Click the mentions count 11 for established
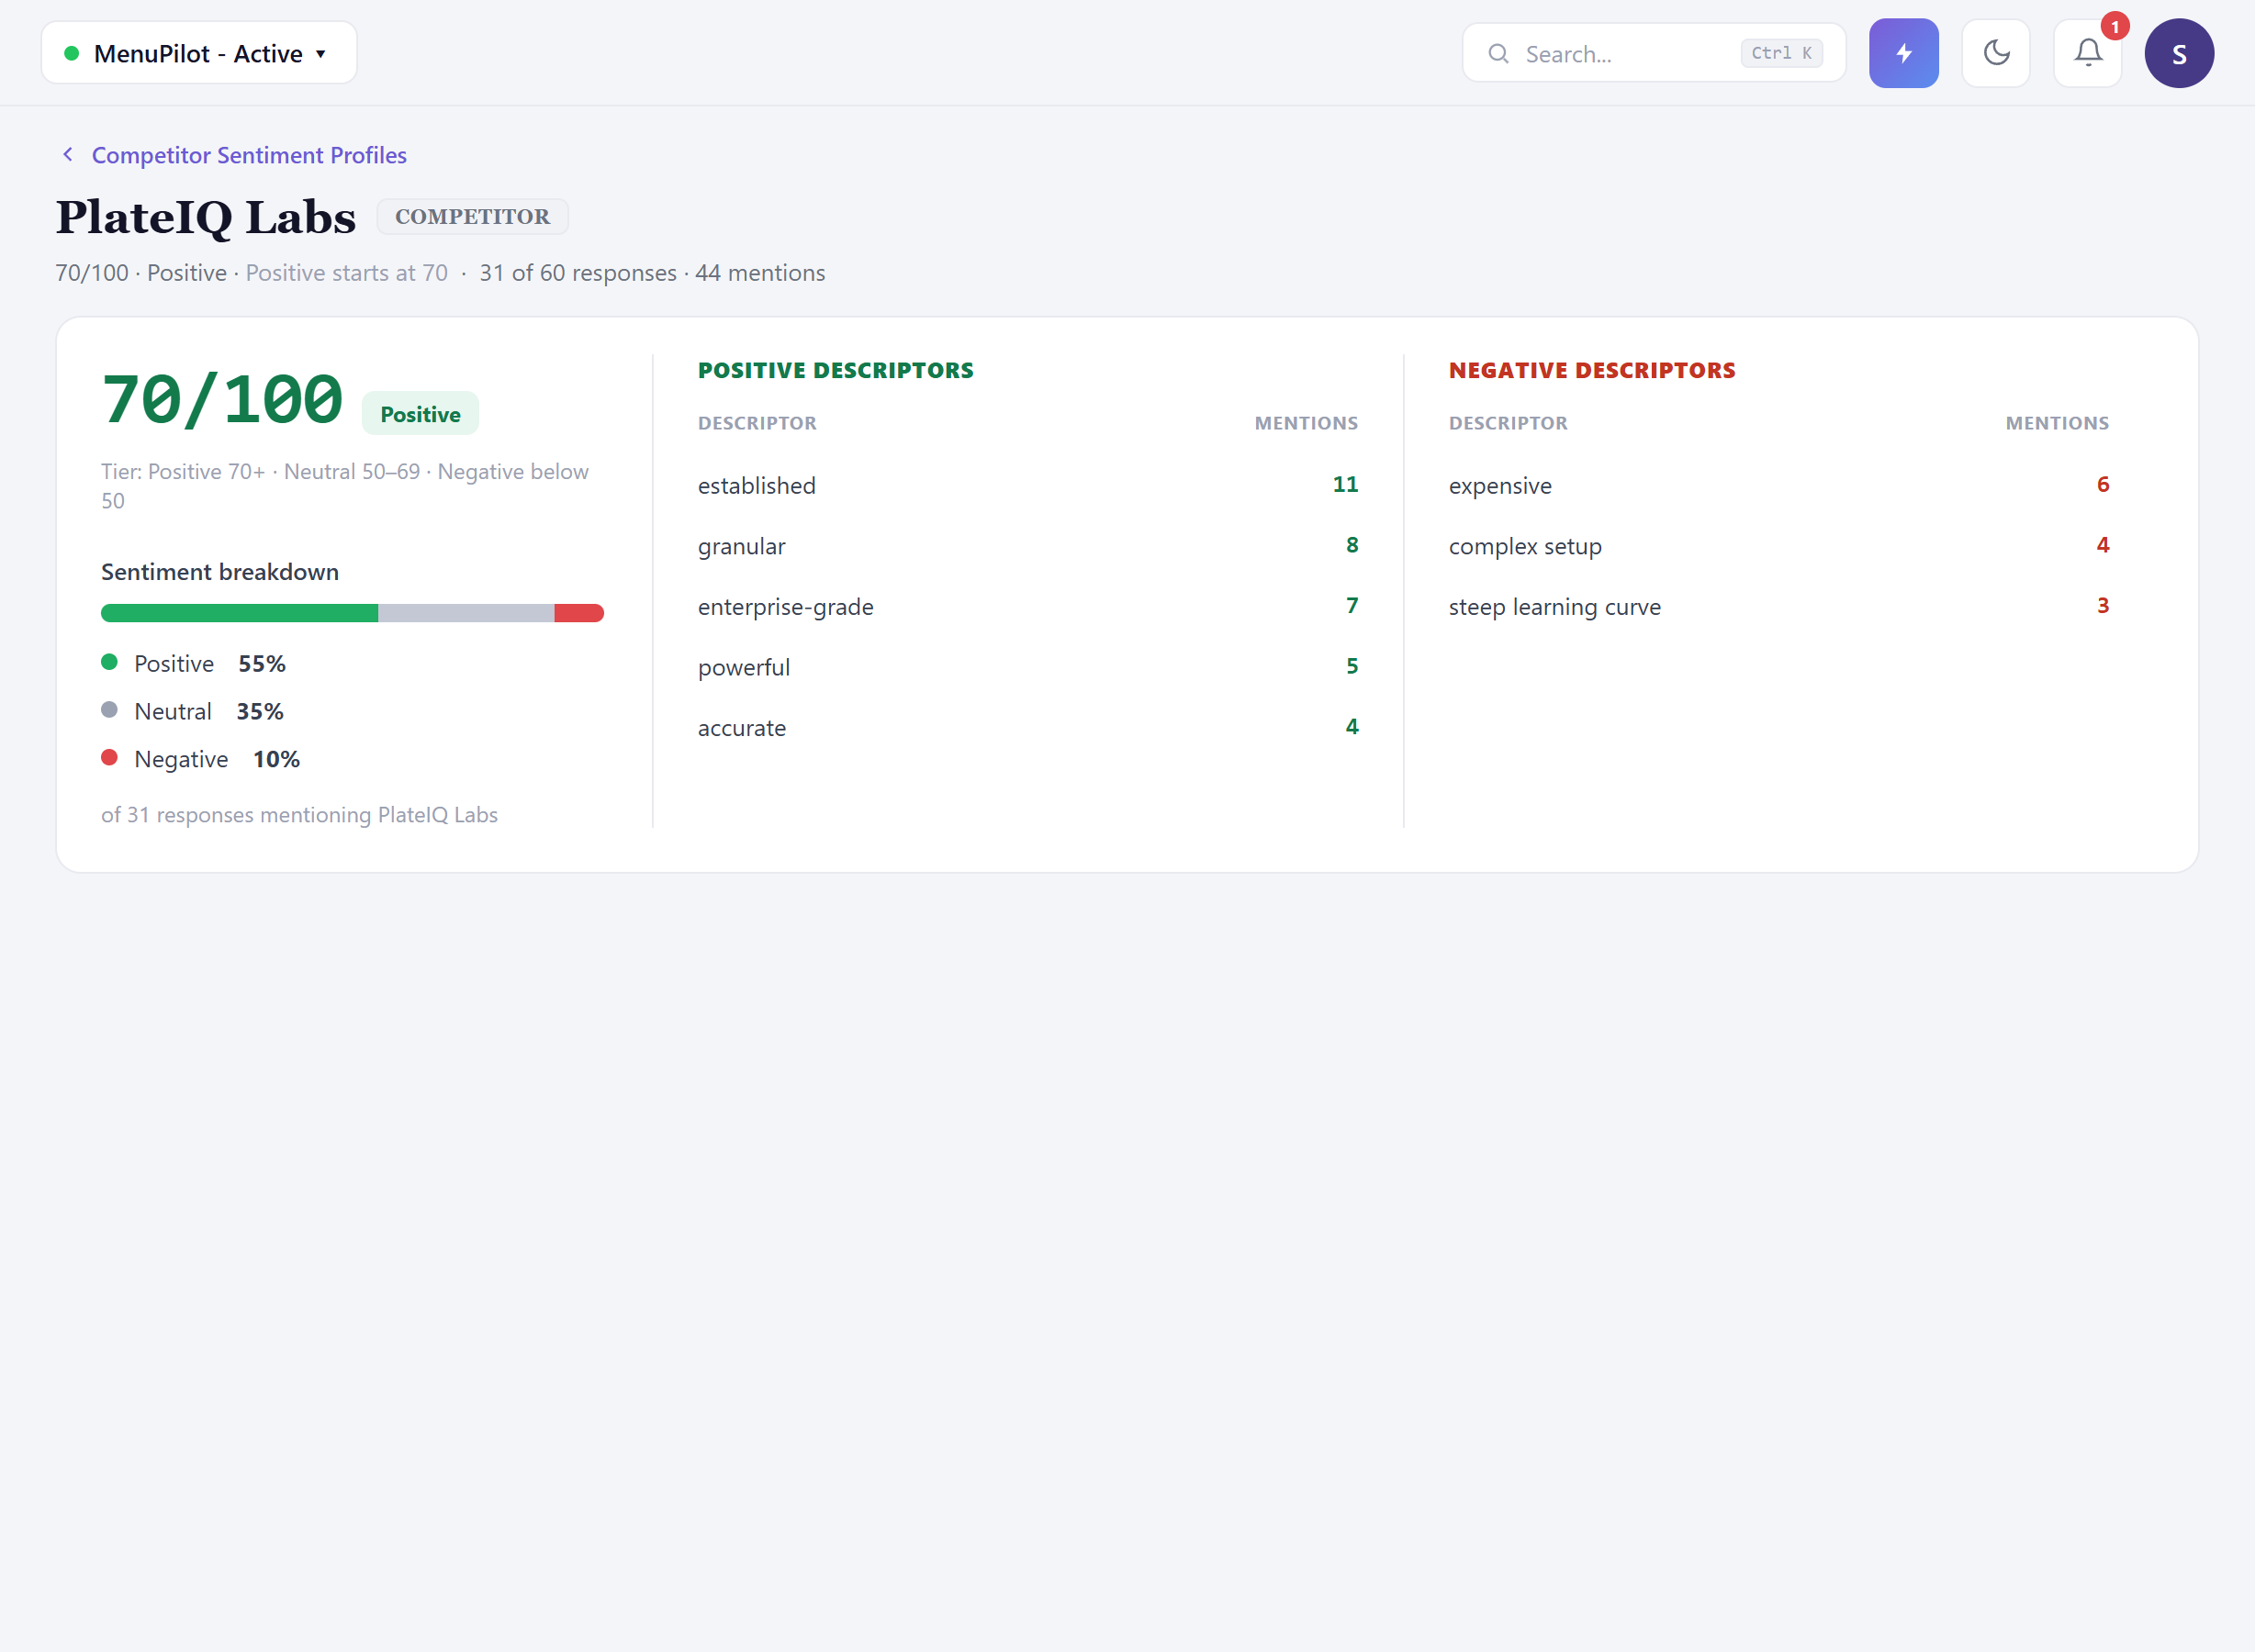The width and height of the screenshot is (2255, 1652). (x=1344, y=484)
